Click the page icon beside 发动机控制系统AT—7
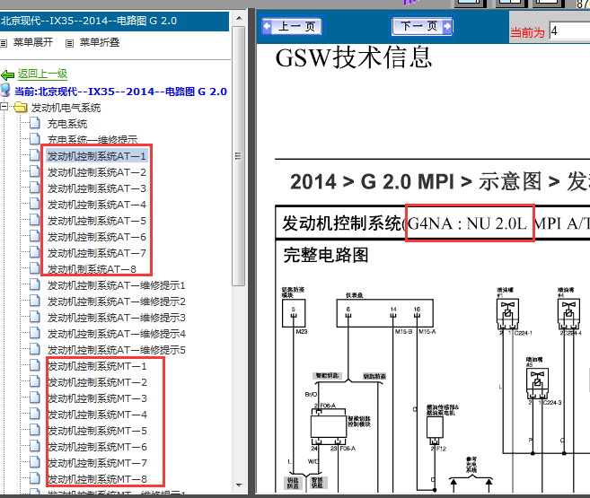590x498 pixels. coord(35,252)
